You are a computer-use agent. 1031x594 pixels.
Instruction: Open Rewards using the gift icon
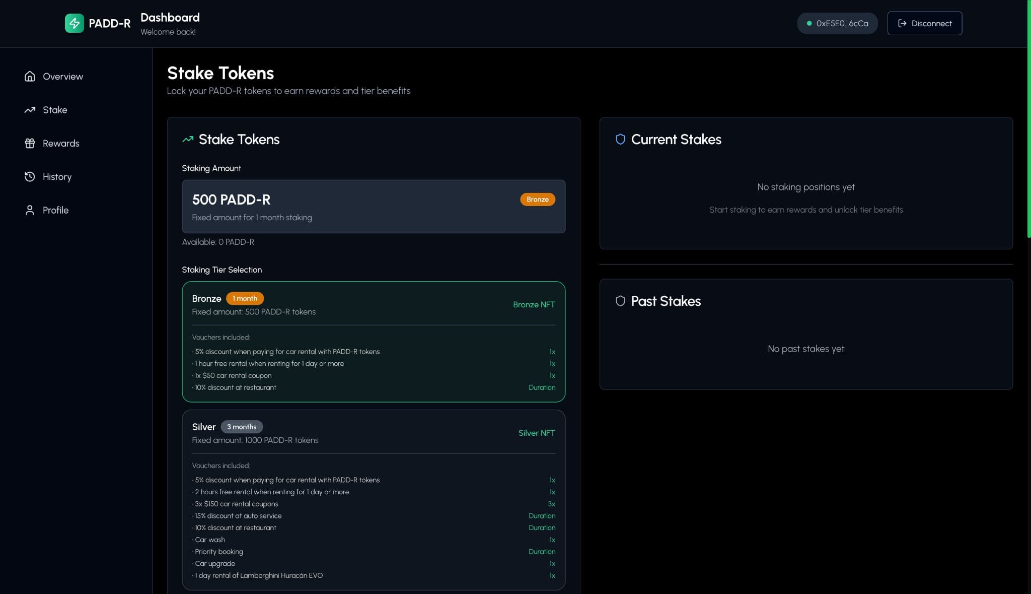pyautogui.click(x=30, y=143)
